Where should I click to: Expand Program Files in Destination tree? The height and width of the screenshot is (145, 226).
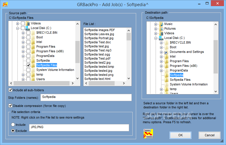coord(161,61)
